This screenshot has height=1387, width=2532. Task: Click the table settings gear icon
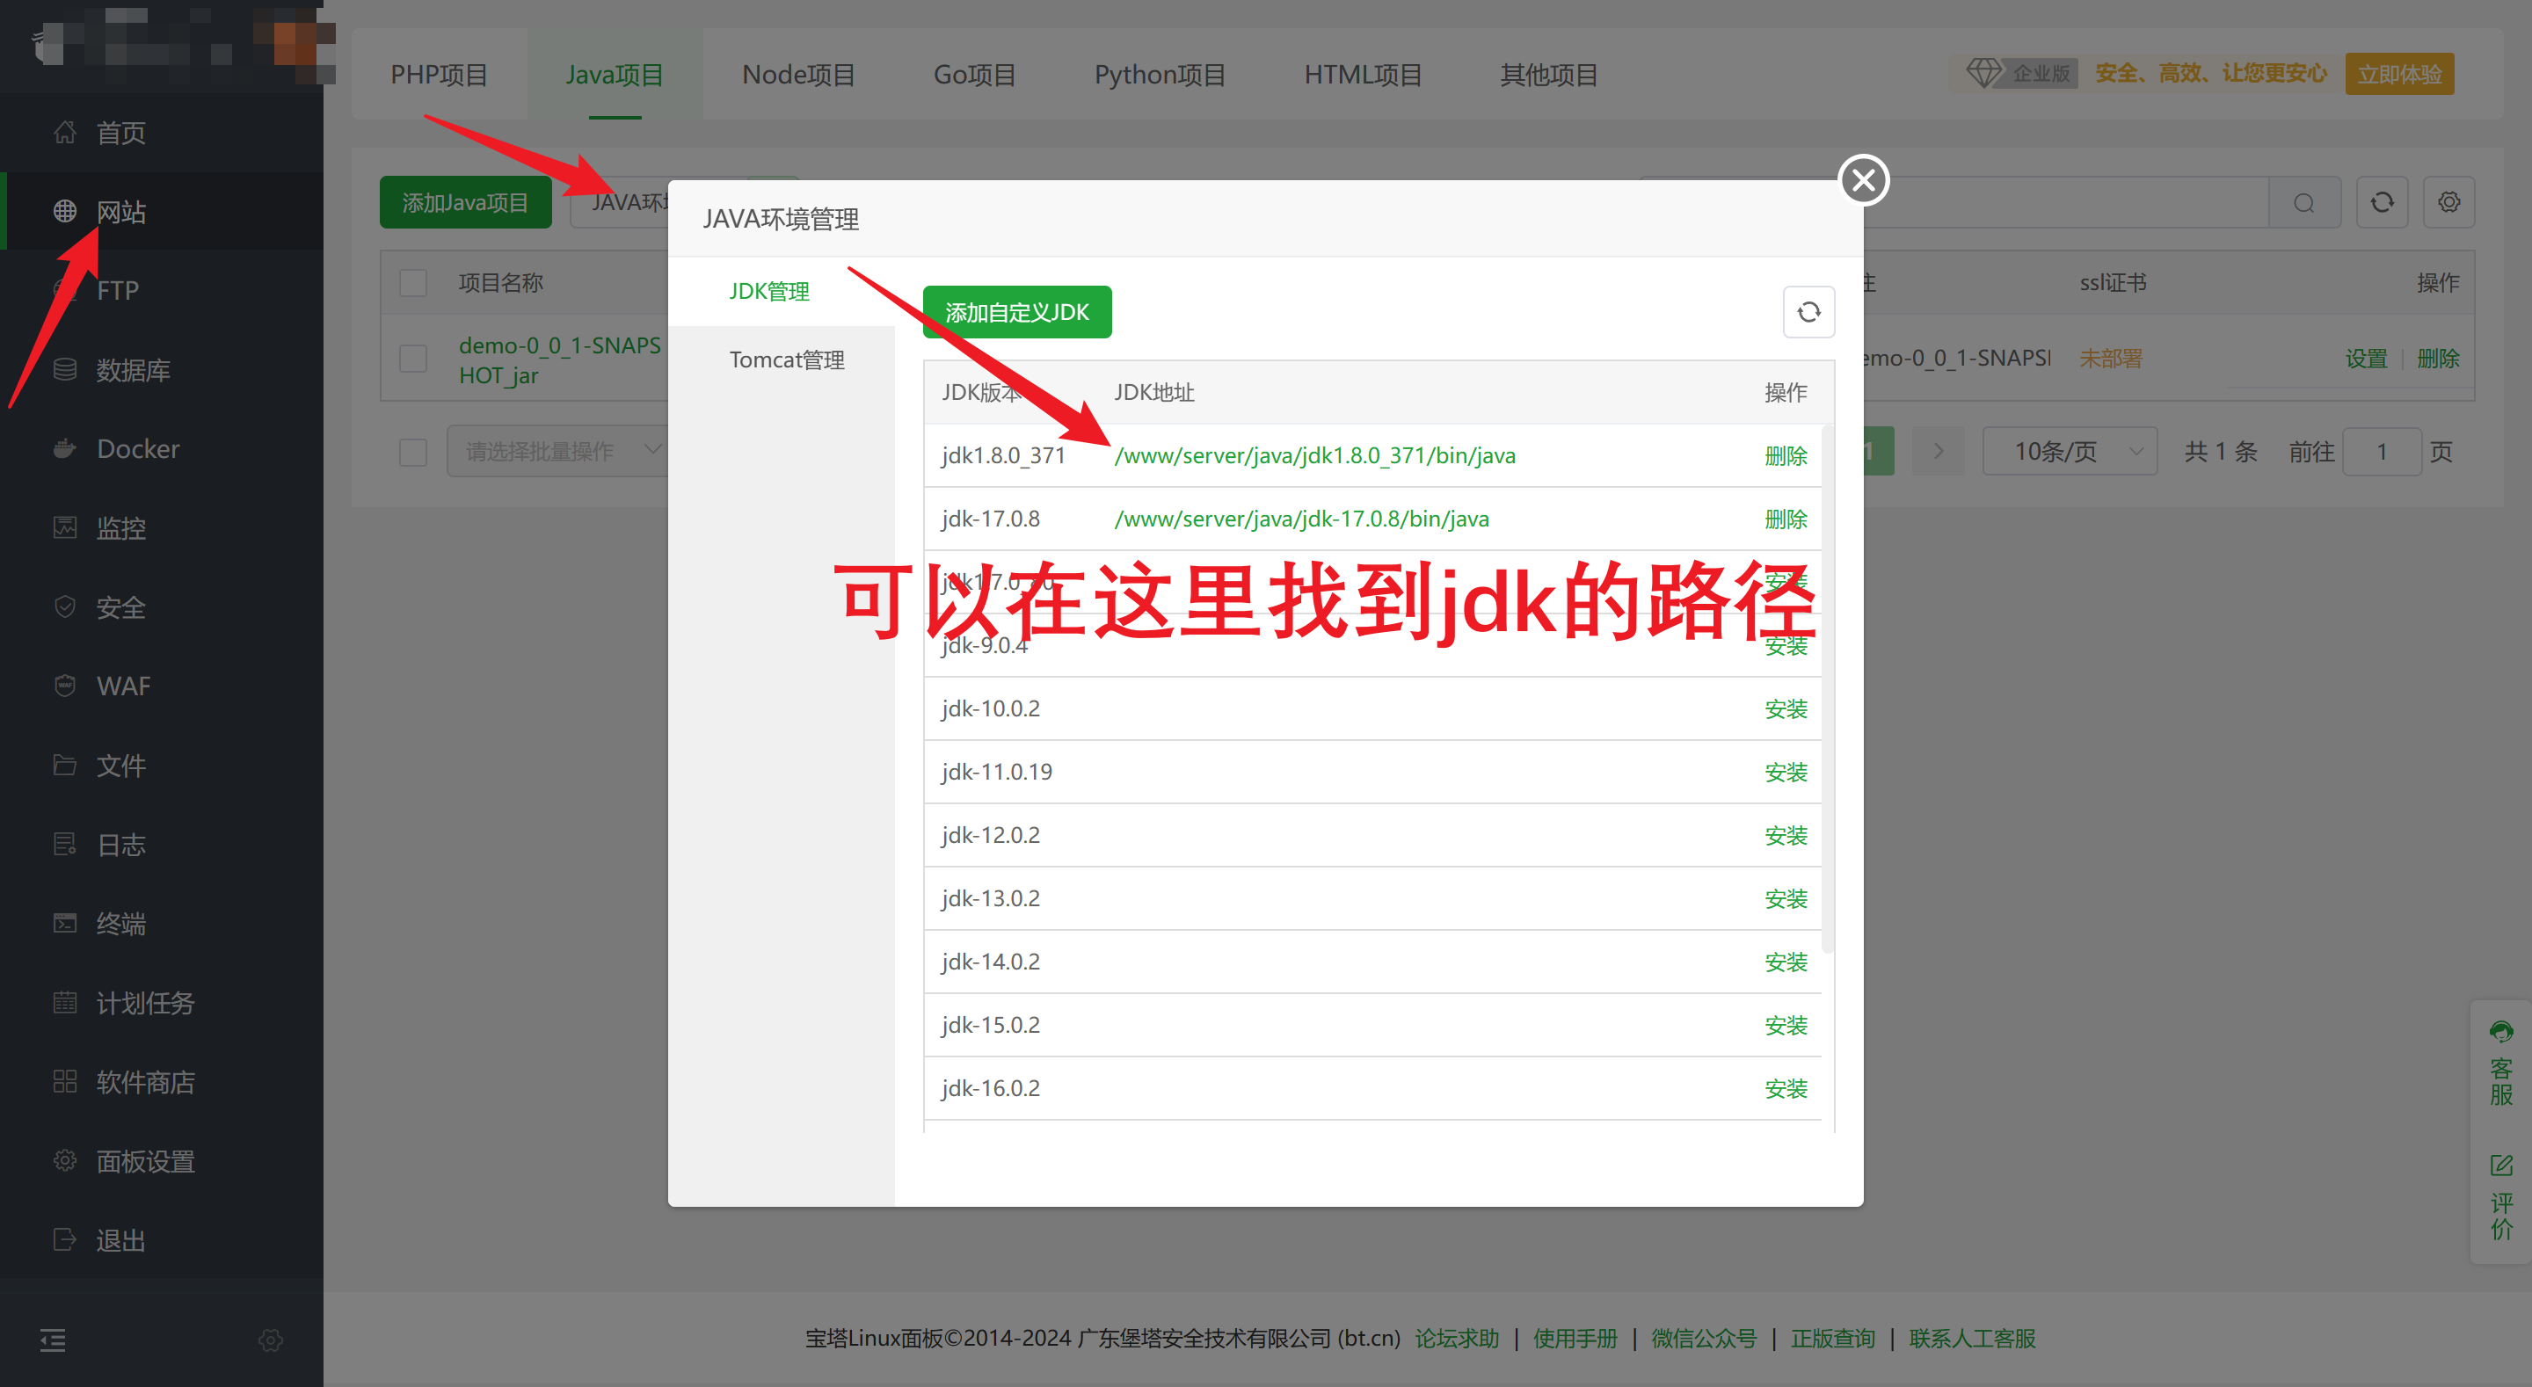(2448, 202)
